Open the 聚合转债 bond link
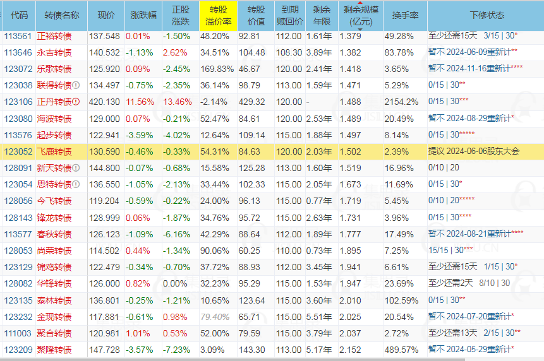This screenshot has height=361, width=544. (x=54, y=333)
